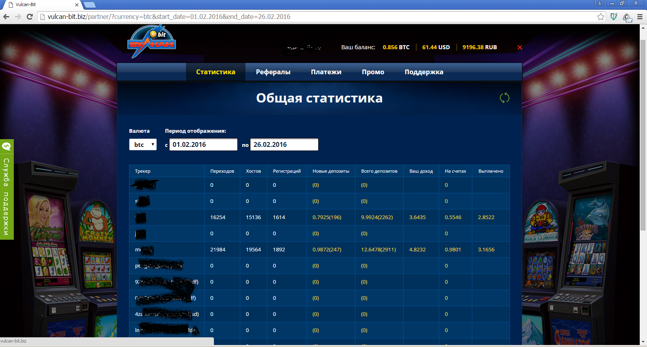647x347 pixels.
Task: Click the start date field 01.02.2016
Action: click(x=203, y=144)
